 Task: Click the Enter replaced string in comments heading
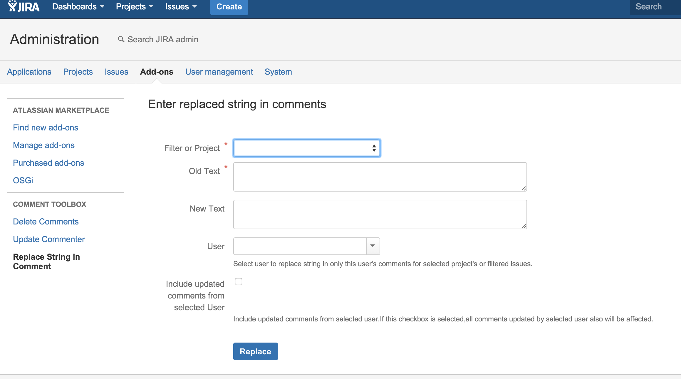tap(237, 104)
